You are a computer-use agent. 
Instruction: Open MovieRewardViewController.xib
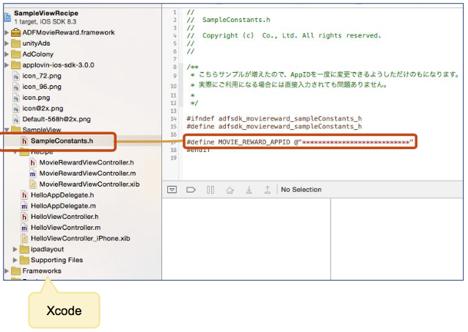tap(89, 184)
